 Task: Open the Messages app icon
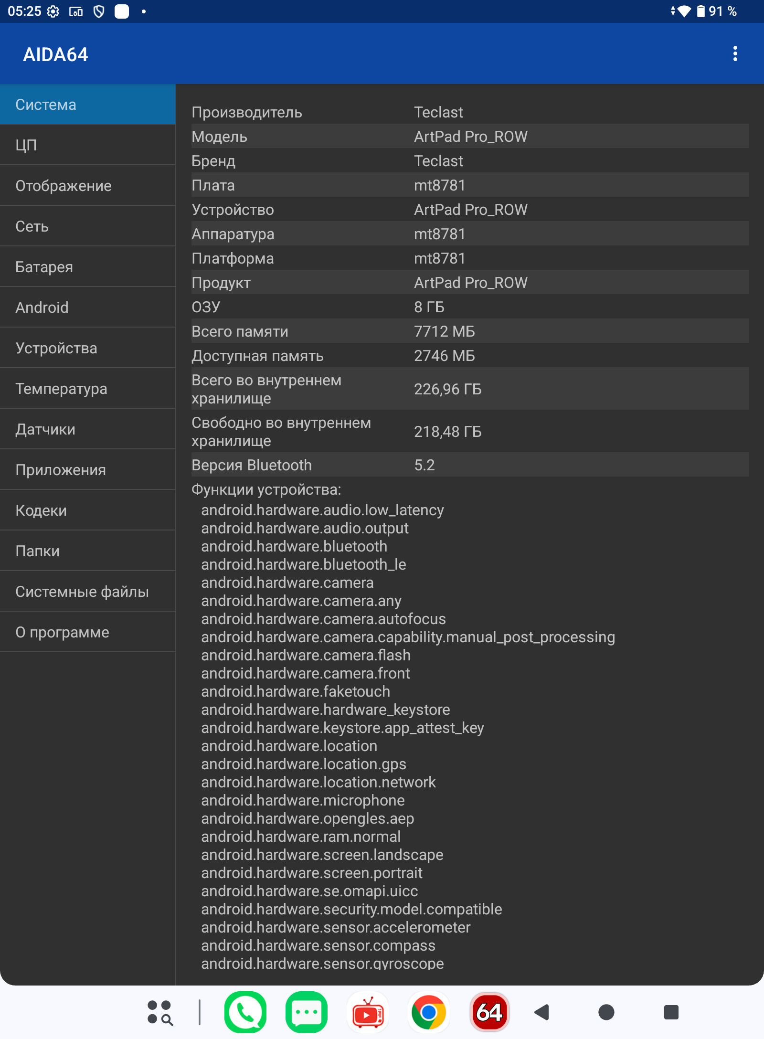(307, 1012)
